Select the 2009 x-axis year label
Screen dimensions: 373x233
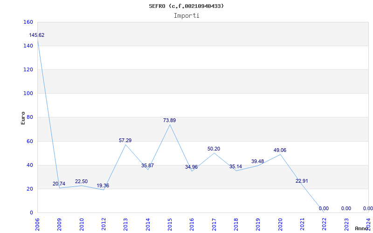click(60, 224)
